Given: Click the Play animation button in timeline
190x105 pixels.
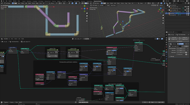Looking at the screenshot, I should 84,102.
